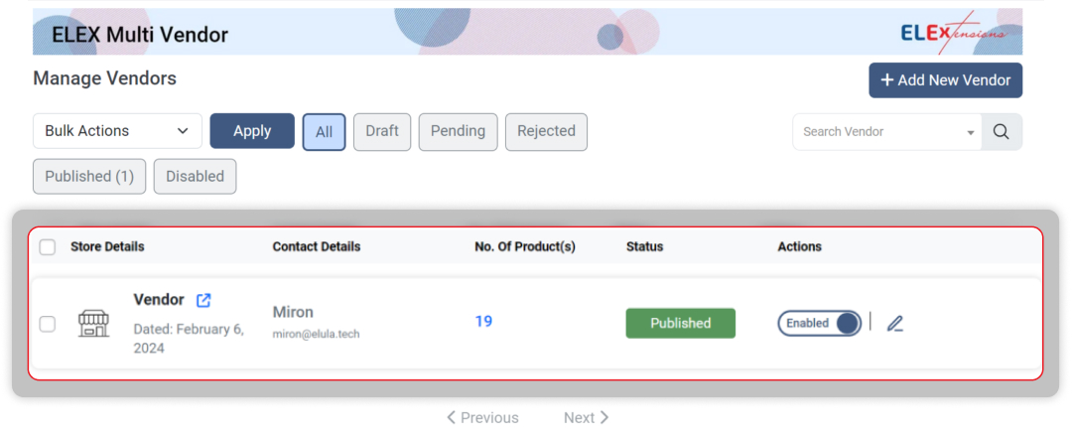Viewport: 1072px width, 440px height.
Task: Click the green Published status badge
Action: (680, 323)
